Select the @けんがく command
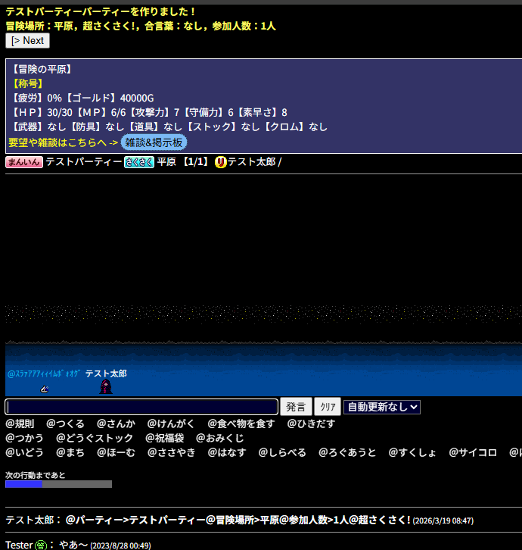 pos(171,423)
